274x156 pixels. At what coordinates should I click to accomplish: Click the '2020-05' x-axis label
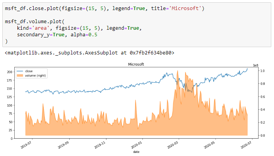pos(209,145)
